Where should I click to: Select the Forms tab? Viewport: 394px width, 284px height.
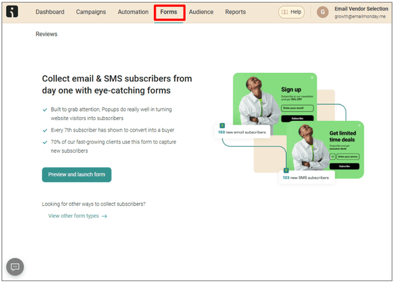pos(169,12)
